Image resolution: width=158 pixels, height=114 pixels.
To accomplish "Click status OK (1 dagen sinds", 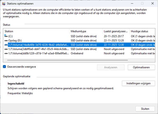I will (143, 36).
